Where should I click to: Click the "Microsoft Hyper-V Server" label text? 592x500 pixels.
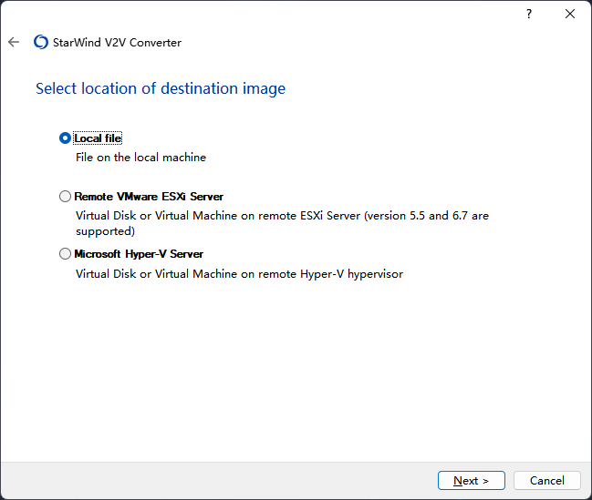tap(139, 254)
